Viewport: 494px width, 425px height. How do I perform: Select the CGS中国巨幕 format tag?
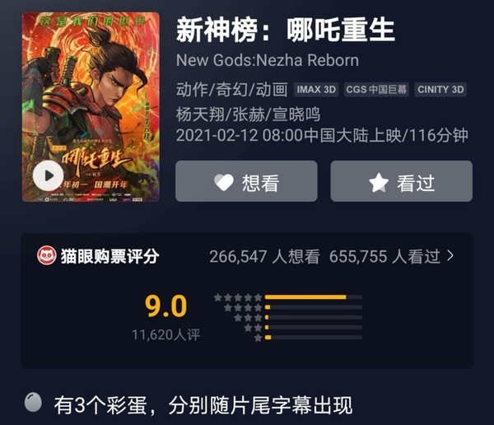point(376,90)
